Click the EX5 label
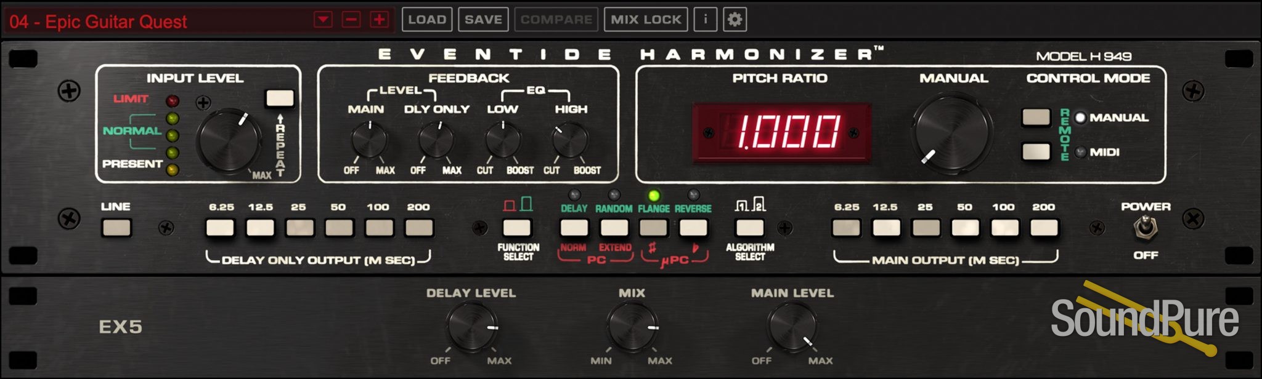 click(120, 327)
